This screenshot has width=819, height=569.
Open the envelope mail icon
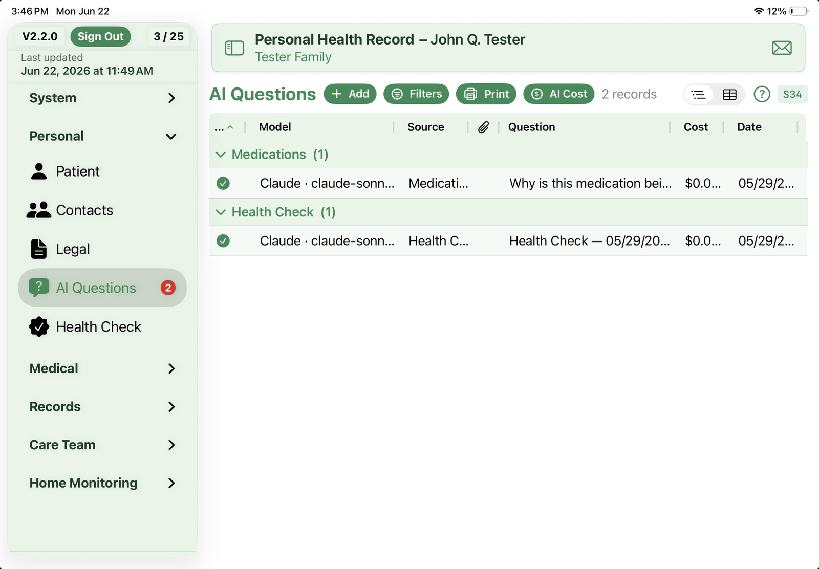(782, 48)
